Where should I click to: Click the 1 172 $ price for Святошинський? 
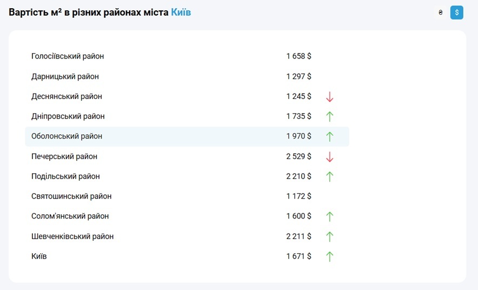[x=298, y=196]
